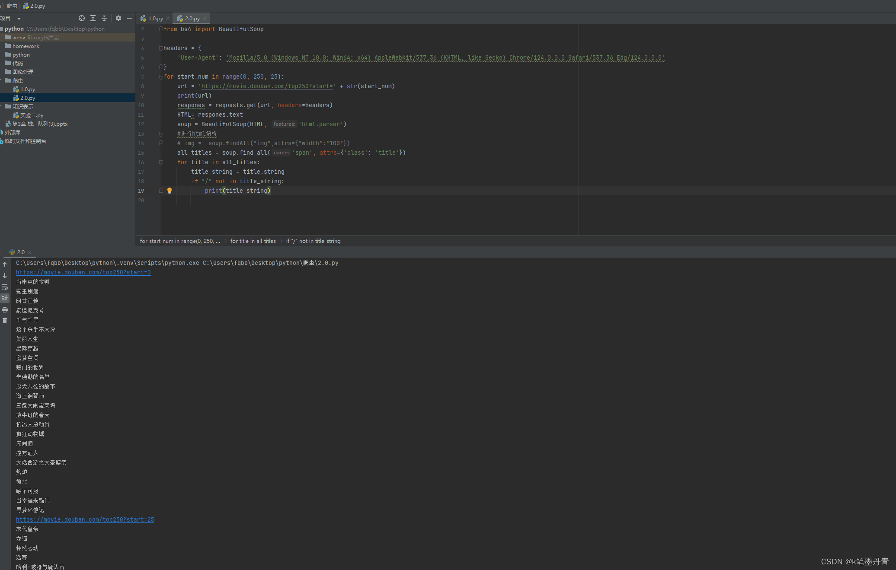Image resolution: width=896 pixels, height=570 pixels.
Task: Click the collapse all icon in project toolbar
Action: [104, 18]
